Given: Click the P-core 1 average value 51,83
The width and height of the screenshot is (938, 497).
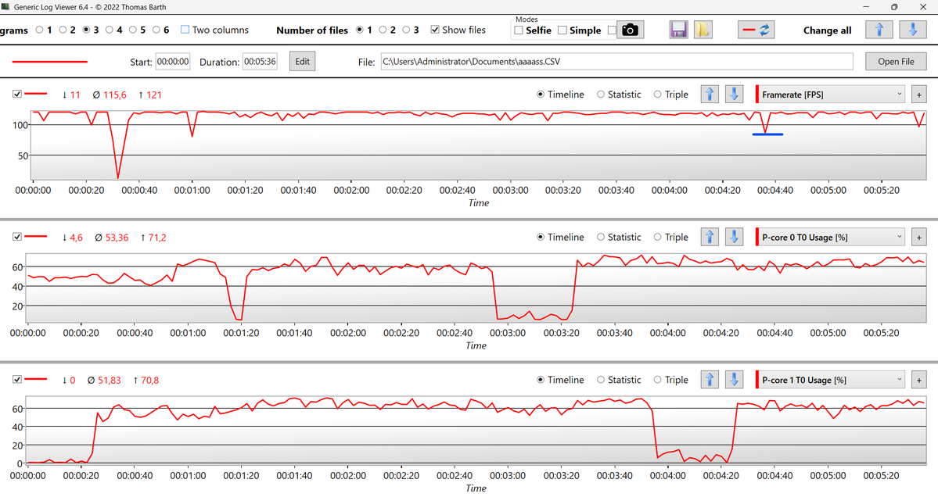Looking at the screenshot, I should 109,381.
